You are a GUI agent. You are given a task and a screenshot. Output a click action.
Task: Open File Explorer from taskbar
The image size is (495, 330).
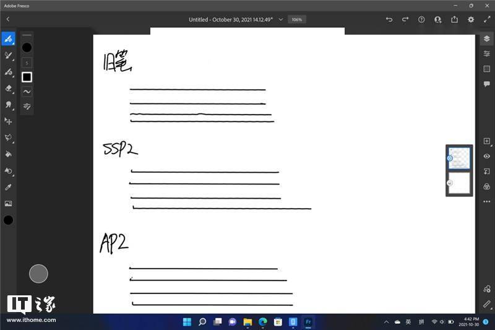point(247,322)
